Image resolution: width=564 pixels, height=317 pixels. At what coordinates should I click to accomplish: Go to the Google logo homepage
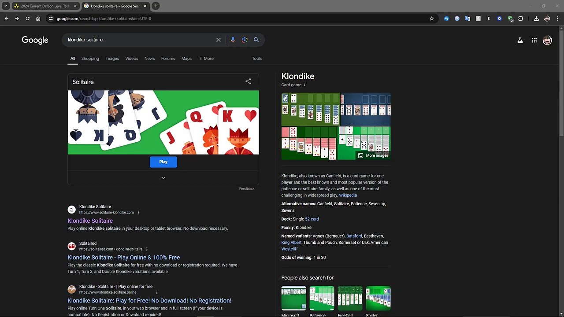35,40
